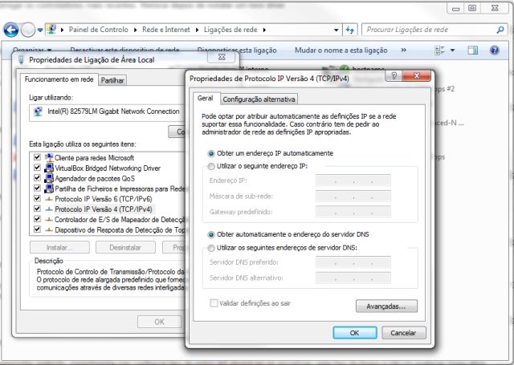Screen dimensions: 514x365
Task: Click the search magnifier in Procurar field
Action: [x=500, y=30]
